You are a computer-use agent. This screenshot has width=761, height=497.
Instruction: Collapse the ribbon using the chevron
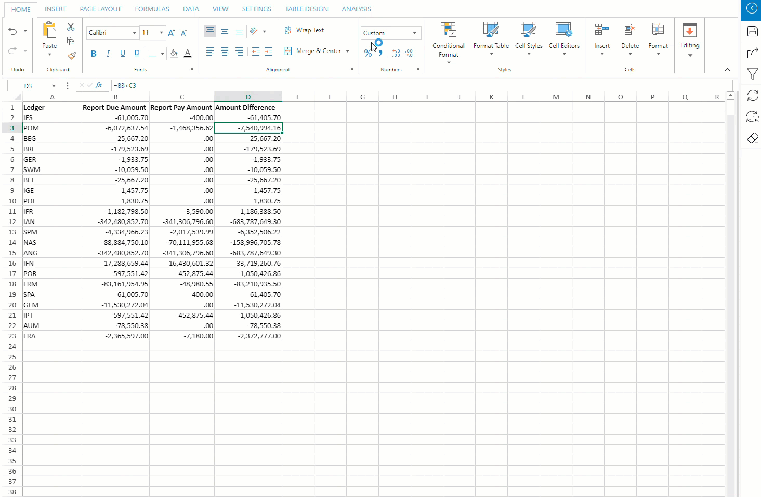tap(727, 69)
